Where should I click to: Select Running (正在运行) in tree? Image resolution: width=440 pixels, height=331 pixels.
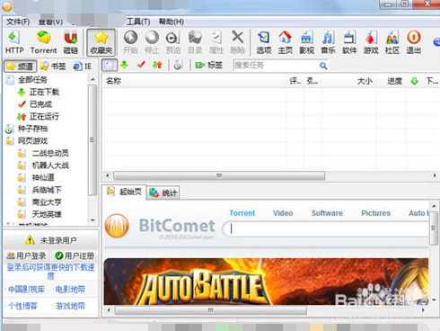pyautogui.click(x=44, y=116)
